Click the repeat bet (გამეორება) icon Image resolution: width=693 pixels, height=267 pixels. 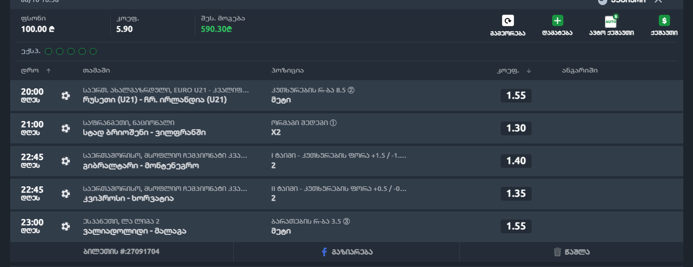(x=508, y=21)
